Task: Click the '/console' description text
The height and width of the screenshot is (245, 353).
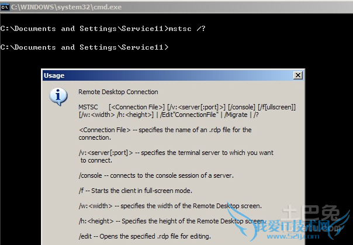Action: (x=156, y=175)
